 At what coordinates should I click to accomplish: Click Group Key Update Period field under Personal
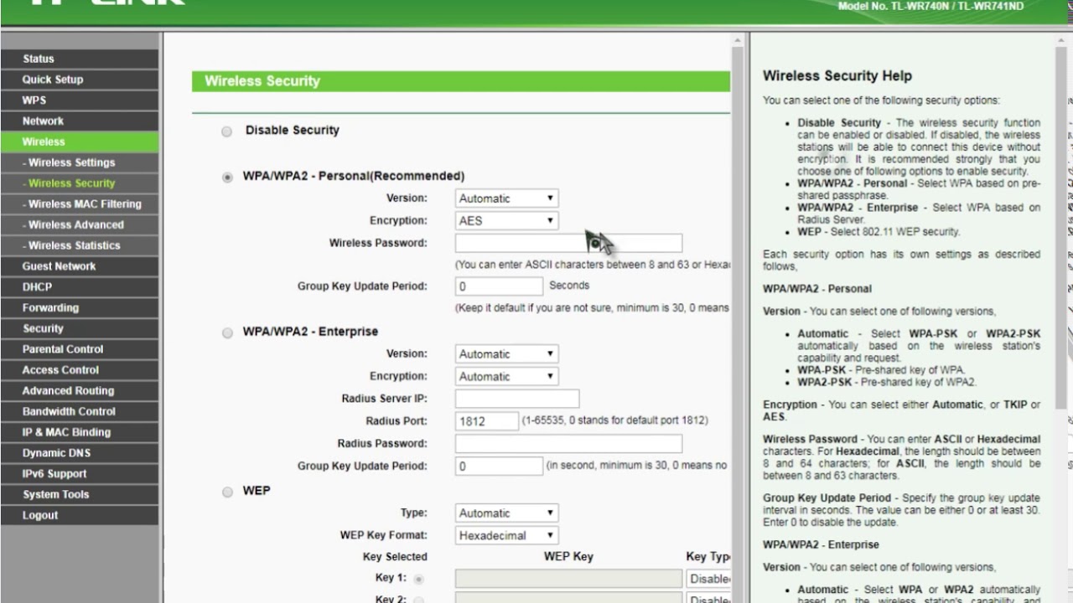(499, 286)
